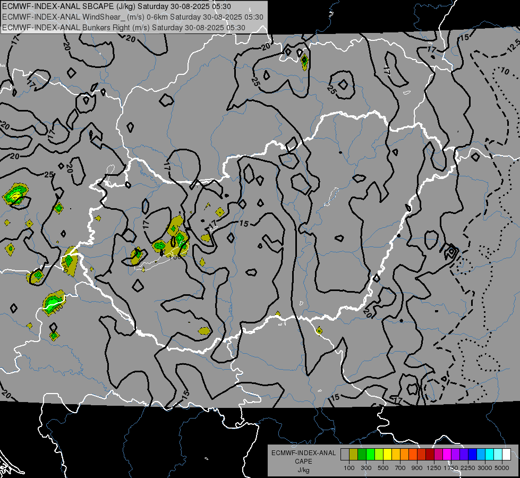The width and height of the screenshot is (520, 478).
Task: Pick the brick red legend swatch after 900
Action: (x=422, y=454)
